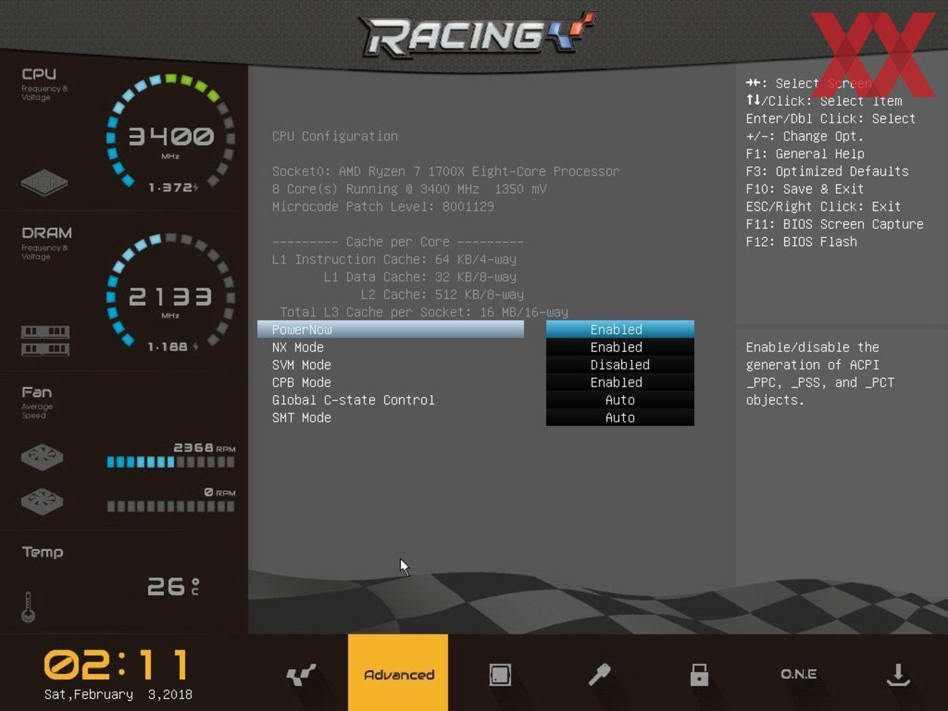Image resolution: width=948 pixels, height=711 pixels.
Task: Click the first fan icon at 2368 RPM
Action: pyautogui.click(x=42, y=457)
